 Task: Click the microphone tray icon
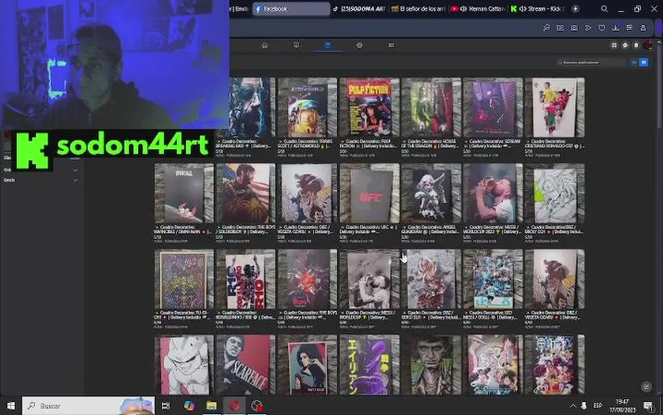pyautogui.click(x=584, y=406)
